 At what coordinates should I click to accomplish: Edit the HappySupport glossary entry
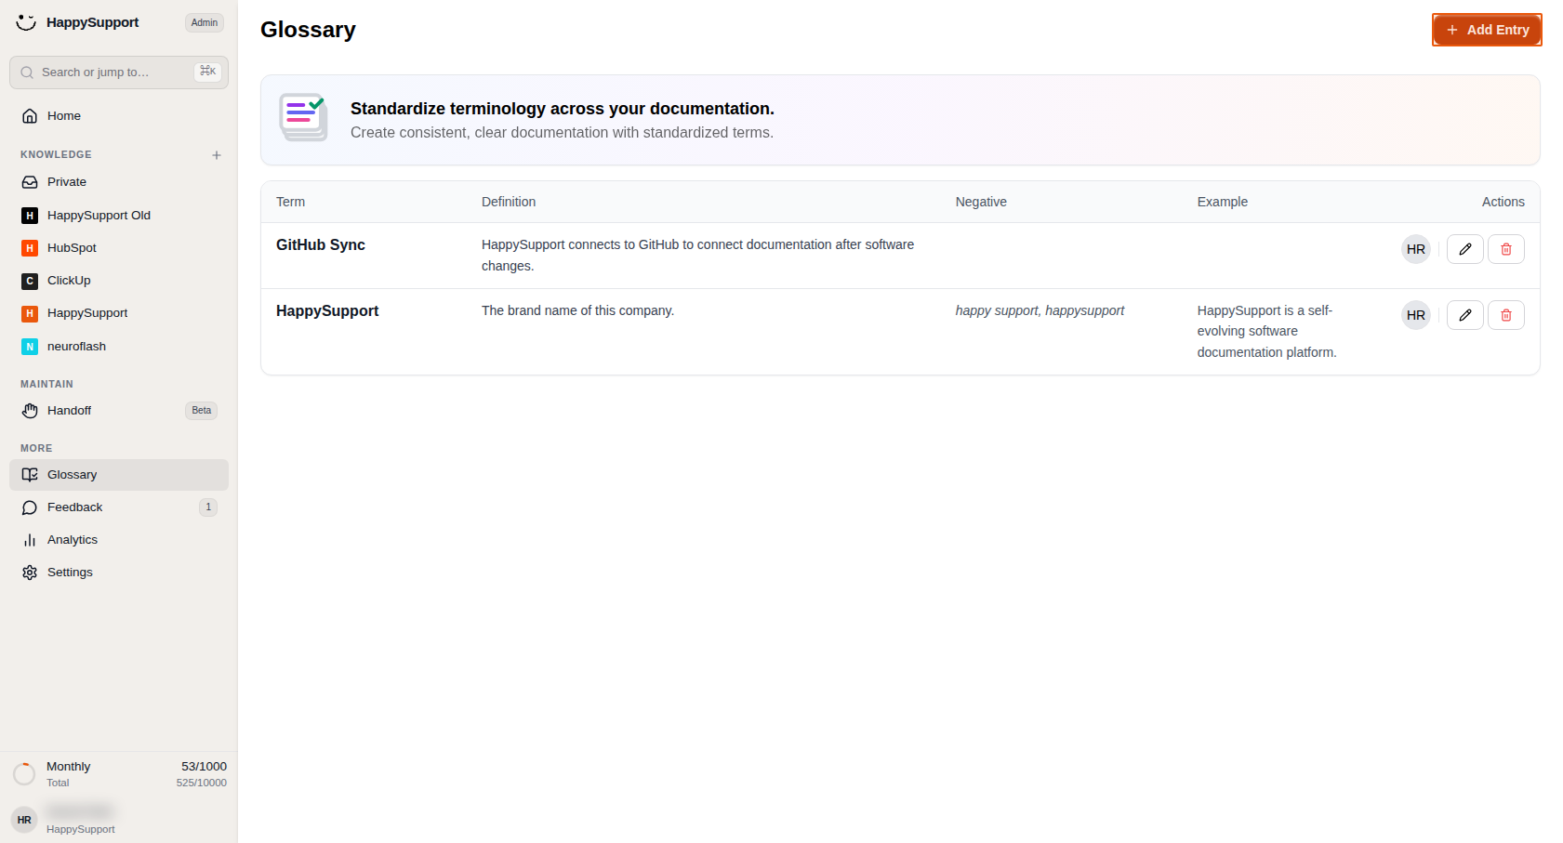pos(1465,315)
